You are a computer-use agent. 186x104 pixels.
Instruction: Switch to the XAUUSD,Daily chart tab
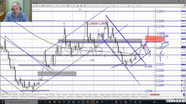click(x=88, y=97)
